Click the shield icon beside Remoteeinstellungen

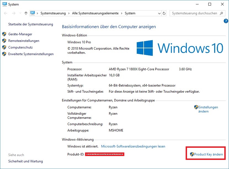[4, 41]
